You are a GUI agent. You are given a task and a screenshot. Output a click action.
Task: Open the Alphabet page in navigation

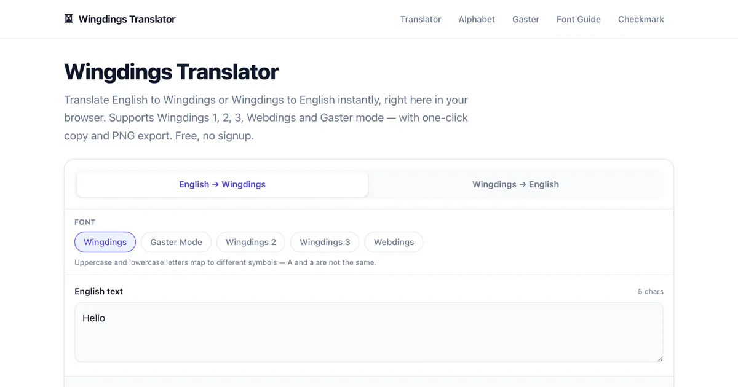477,19
